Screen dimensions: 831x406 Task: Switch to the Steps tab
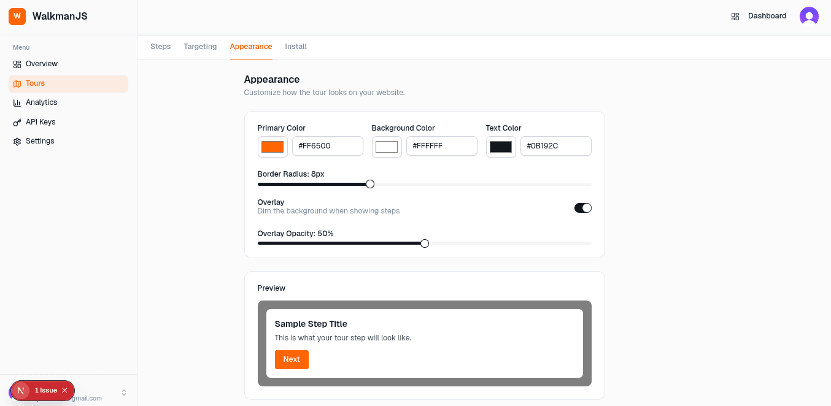coord(160,46)
